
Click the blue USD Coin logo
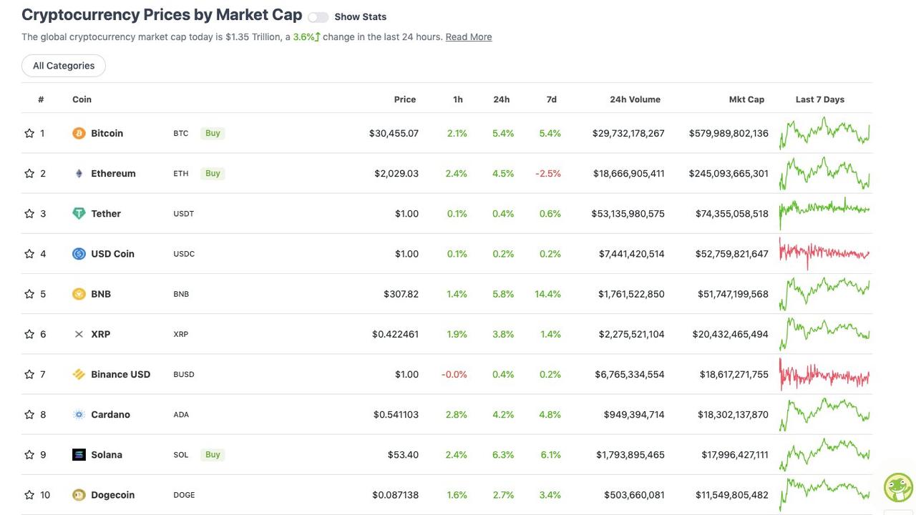[79, 254]
